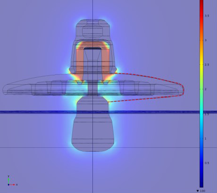This screenshot has height=193, width=217.
Task: Click the 2.5 tick label on color legend
Action: tap(207, 65)
